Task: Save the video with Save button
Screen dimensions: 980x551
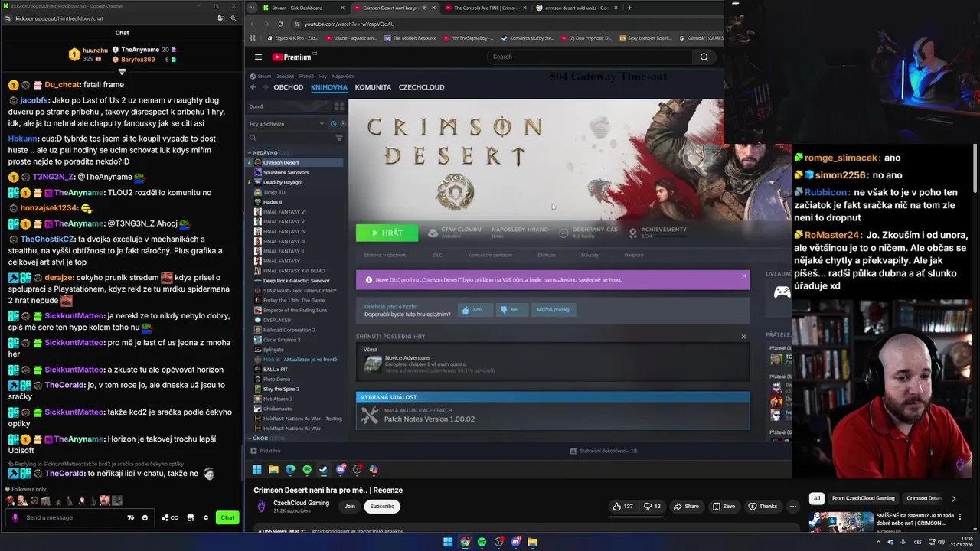Action: click(724, 506)
